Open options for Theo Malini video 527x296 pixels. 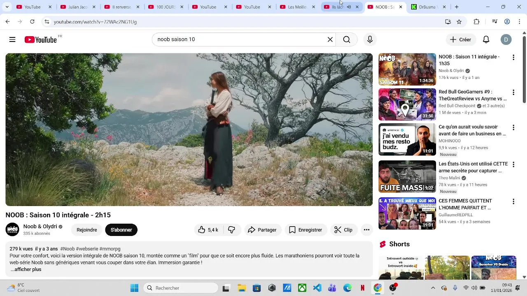click(x=513, y=164)
